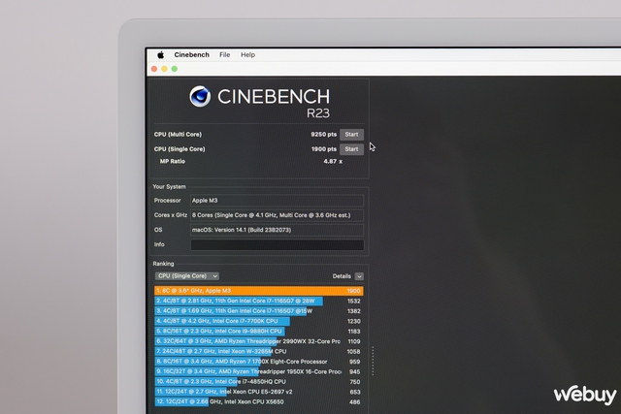
Task: Open the CPU (Single Core) ranking dropdown
Action: coord(187,276)
